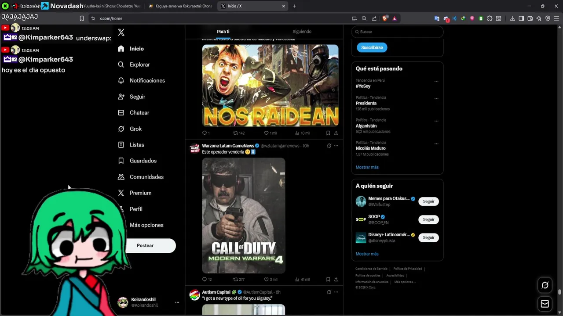The width and height of the screenshot is (563, 316).
Task: Open Condiciones de Servicio footer link
Action: [x=371, y=269]
